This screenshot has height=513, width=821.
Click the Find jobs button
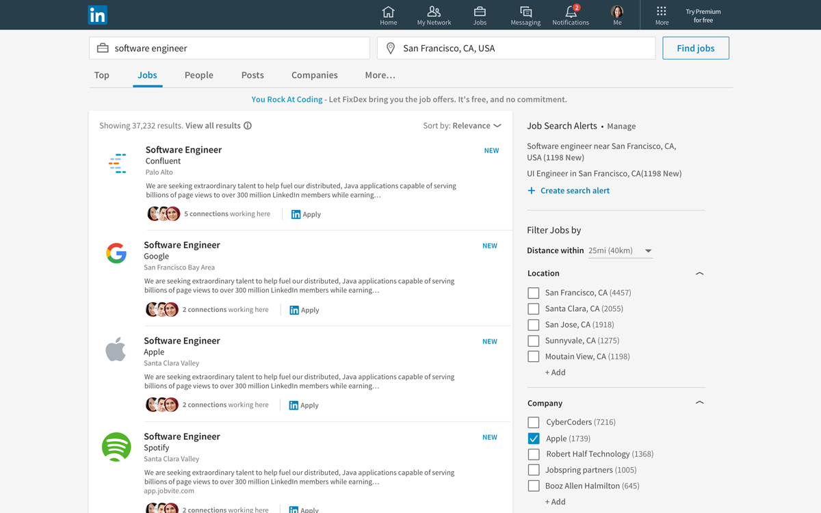[696, 48]
